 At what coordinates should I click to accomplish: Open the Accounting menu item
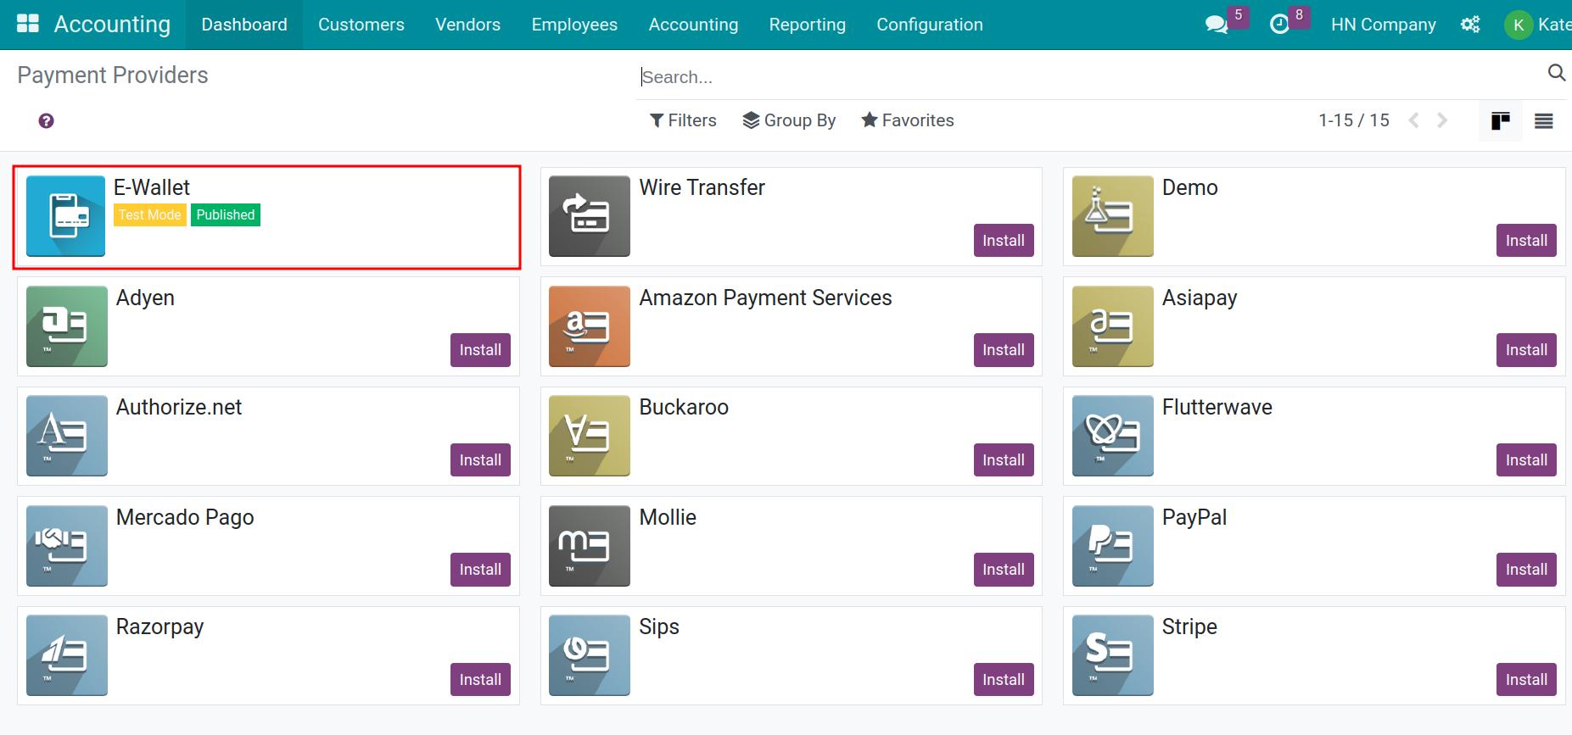point(693,25)
